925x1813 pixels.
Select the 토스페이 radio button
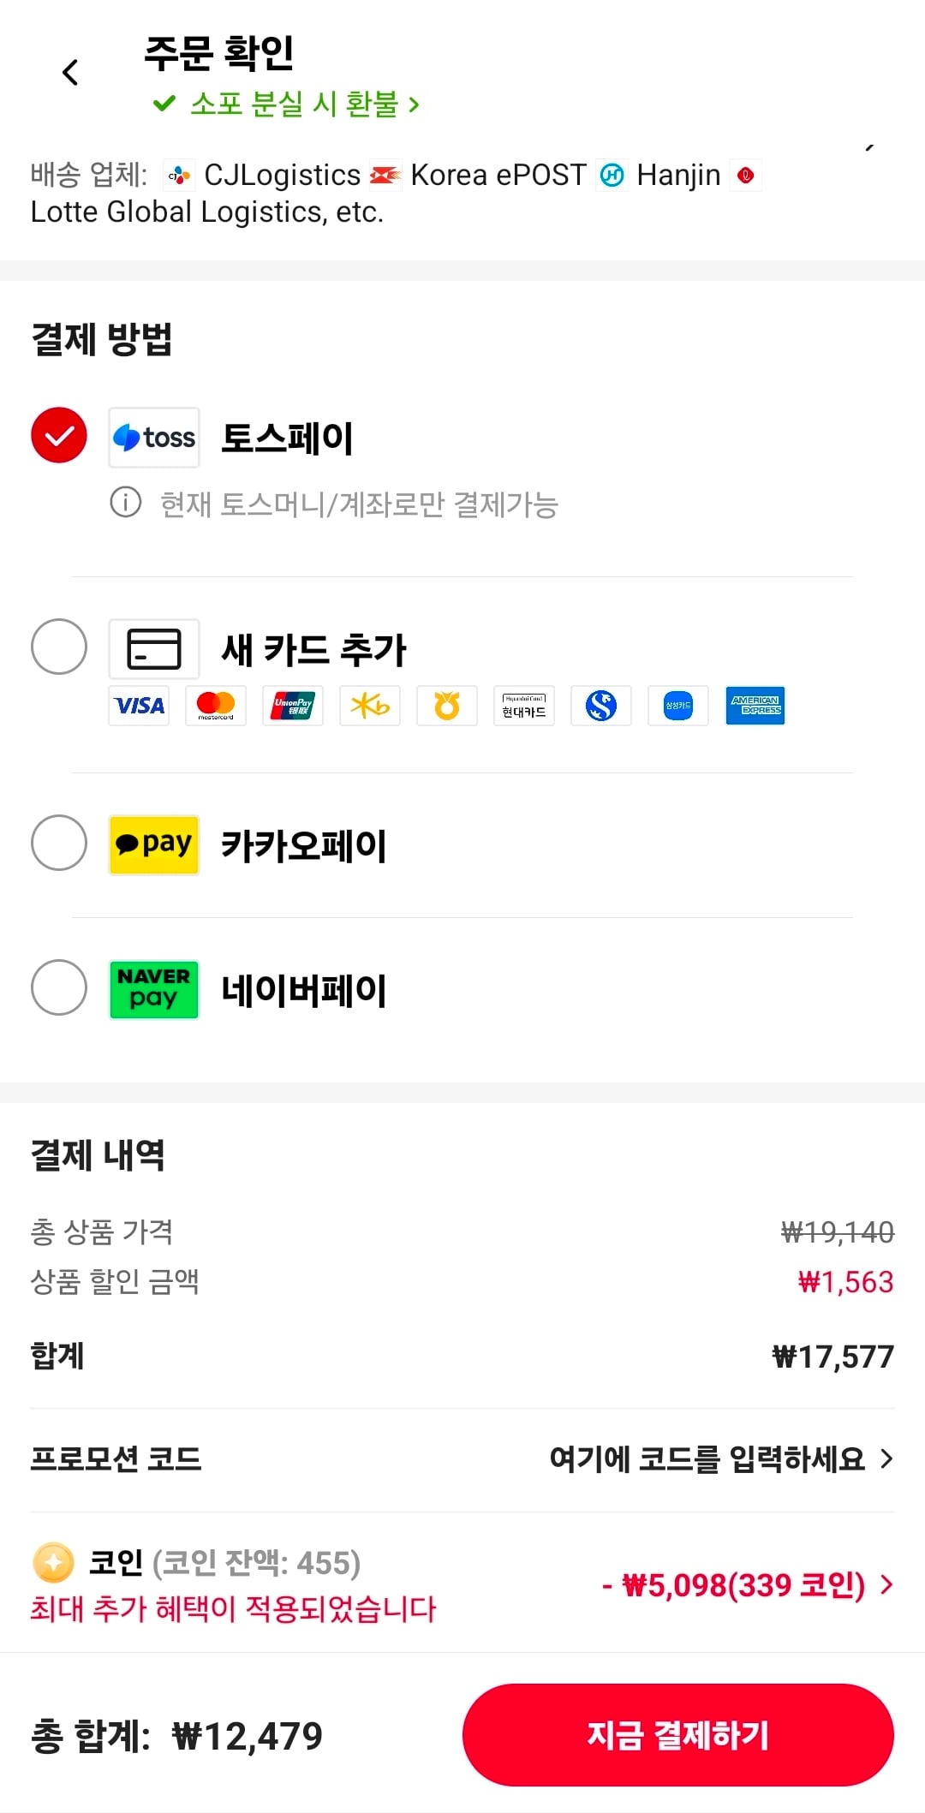(59, 436)
